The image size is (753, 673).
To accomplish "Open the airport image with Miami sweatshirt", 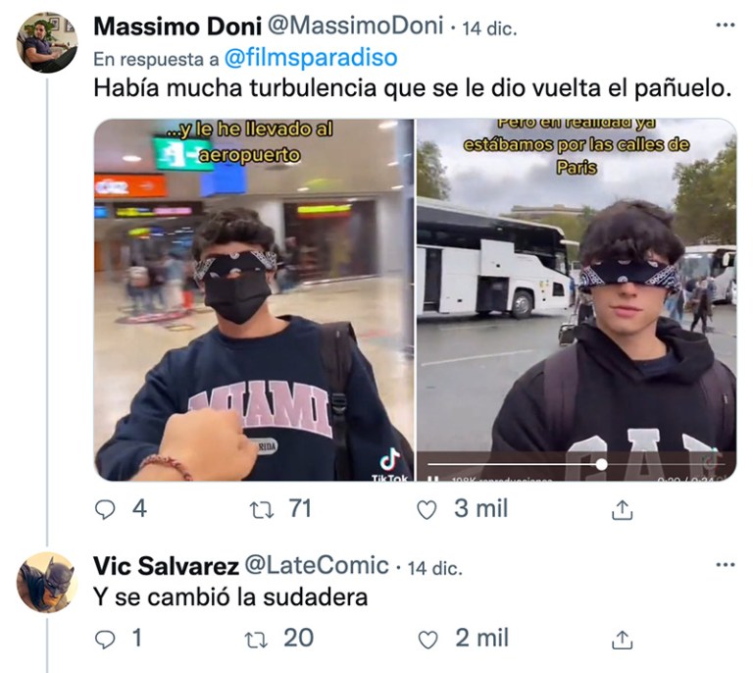I will click(254, 300).
